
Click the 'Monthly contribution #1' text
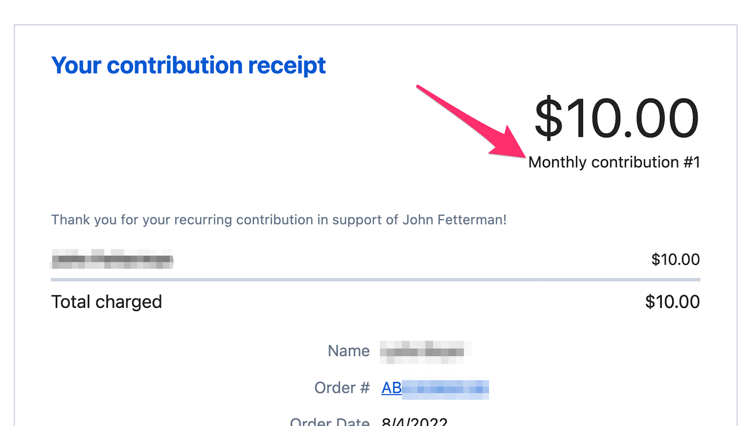coord(614,162)
